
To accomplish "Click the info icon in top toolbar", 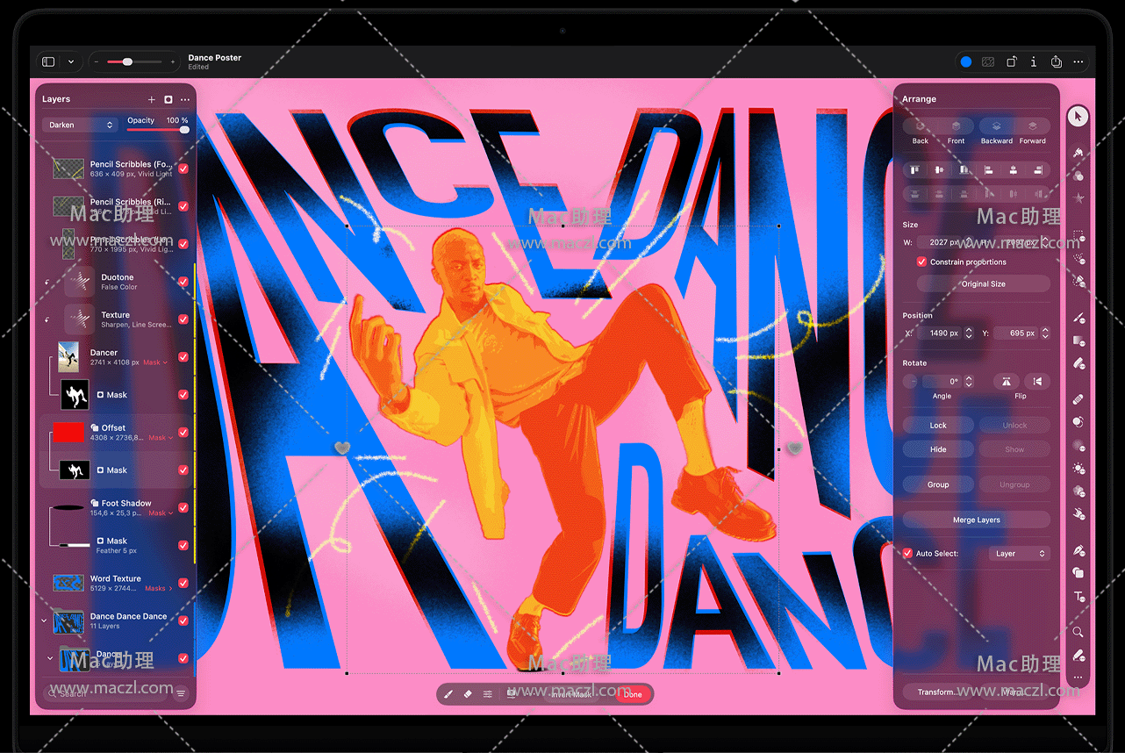I will click(1034, 62).
